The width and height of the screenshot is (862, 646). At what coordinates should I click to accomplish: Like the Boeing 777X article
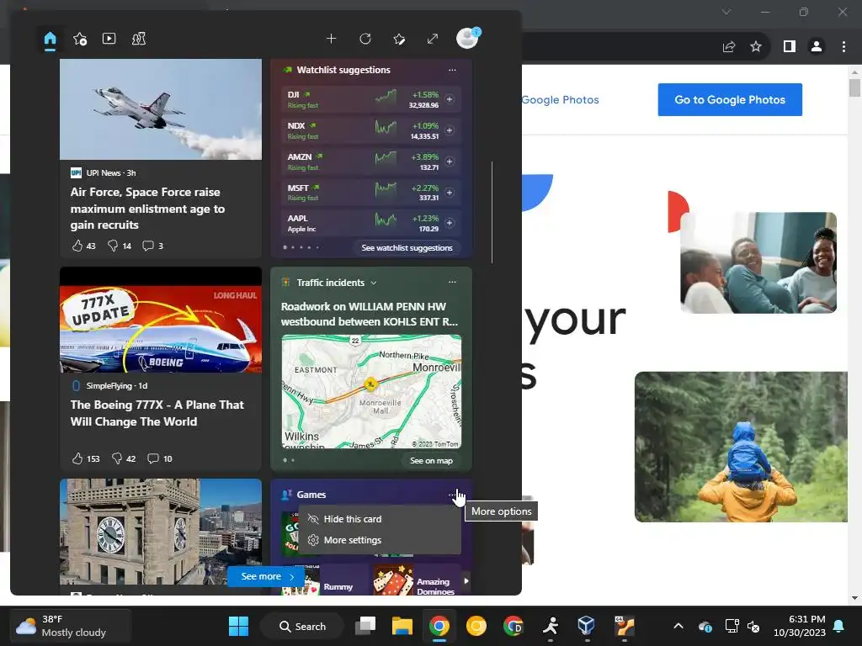pyautogui.click(x=86, y=458)
